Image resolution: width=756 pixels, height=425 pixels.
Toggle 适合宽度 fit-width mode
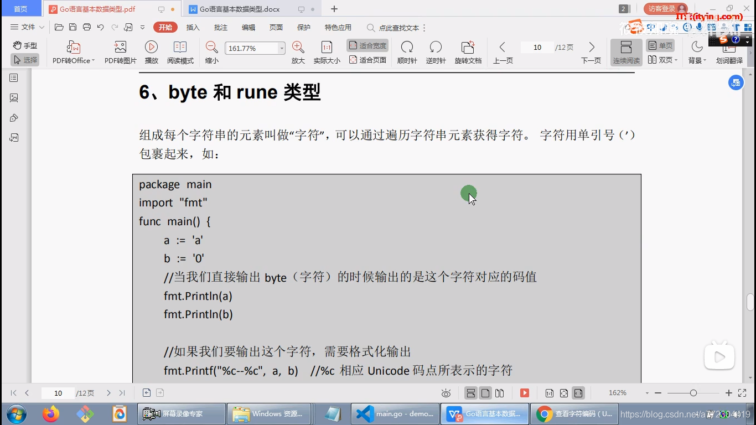[367, 45]
